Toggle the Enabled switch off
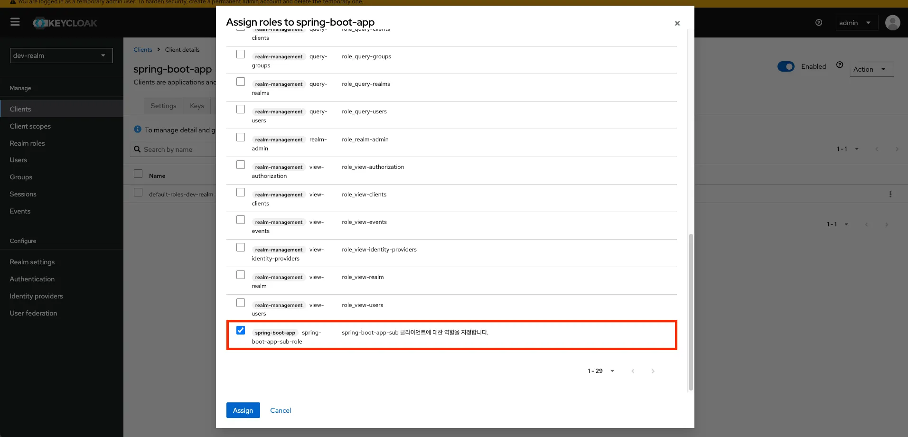 (x=786, y=66)
